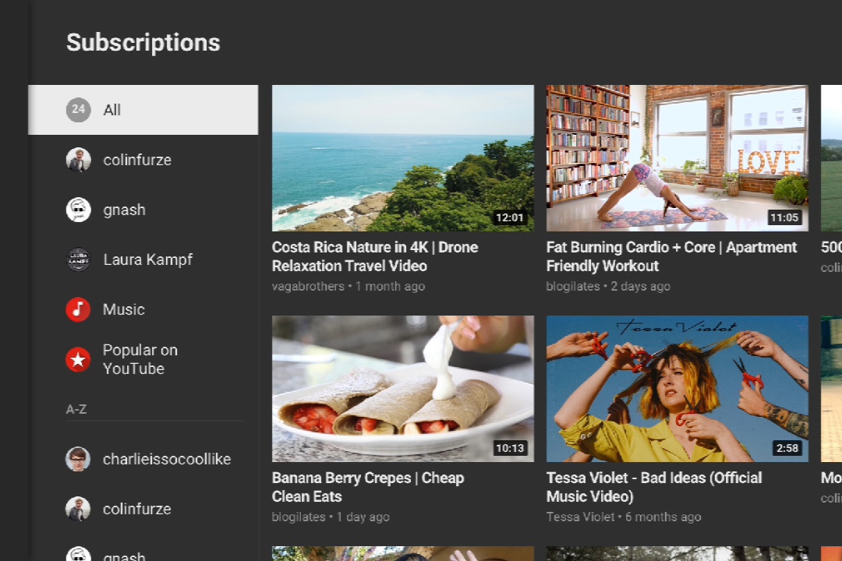Click colinfurze's avatar in the top list
The height and width of the screenshot is (561, 842).
[78, 160]
